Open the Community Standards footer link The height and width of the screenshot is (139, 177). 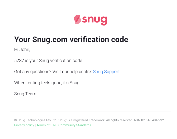tap(75, 125)
